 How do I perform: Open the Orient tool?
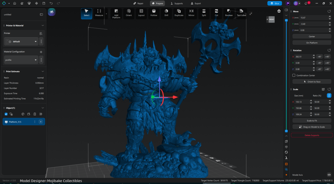pyautogui.click(x=129, y=13)
